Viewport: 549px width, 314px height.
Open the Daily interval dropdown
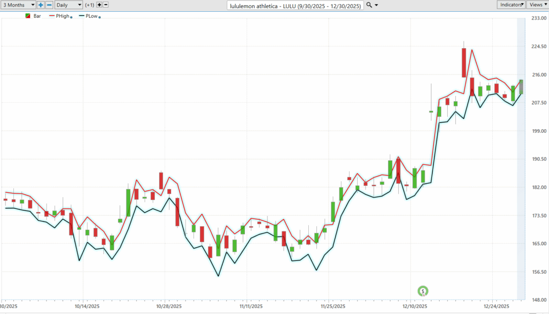point(69,4)
